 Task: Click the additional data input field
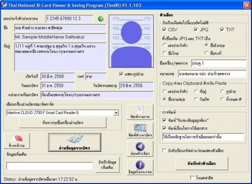pyautogui.click(x=49, y=166)
